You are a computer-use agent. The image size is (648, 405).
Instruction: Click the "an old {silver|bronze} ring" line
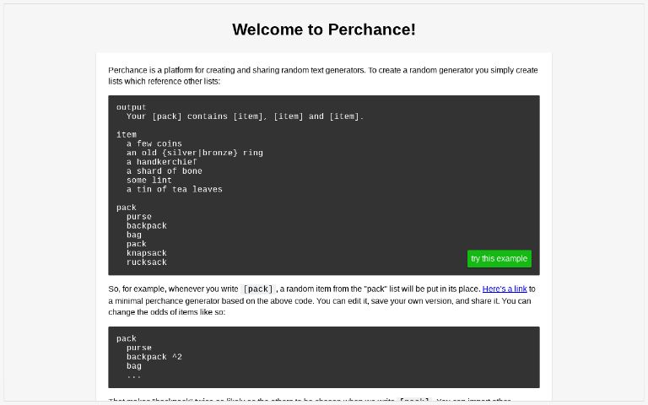(194, 153)
